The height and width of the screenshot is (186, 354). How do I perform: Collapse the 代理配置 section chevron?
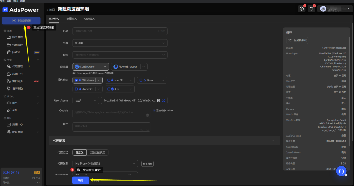274,141
